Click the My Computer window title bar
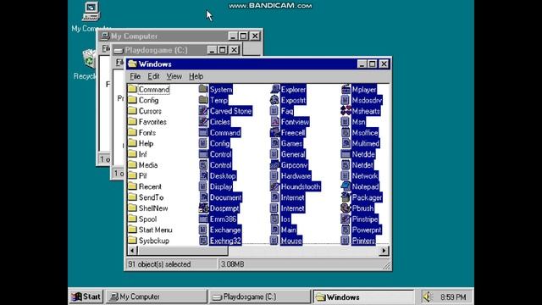Image resolution: width=542 pixels, height=305 pixels. coord(180,36)
